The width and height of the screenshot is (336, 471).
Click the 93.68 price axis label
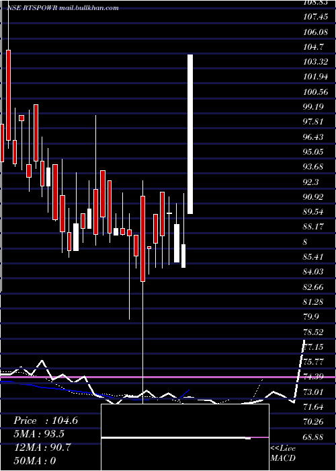coord(314,167)
